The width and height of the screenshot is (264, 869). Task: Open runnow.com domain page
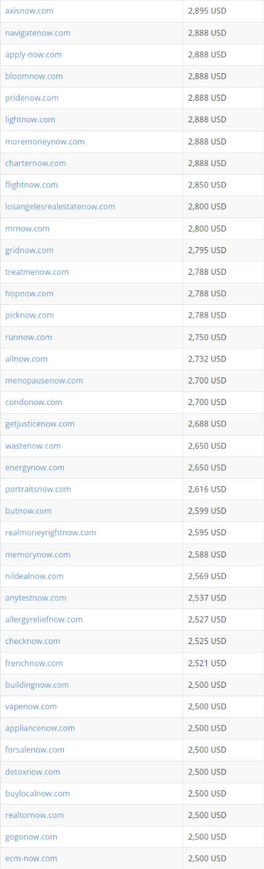pos(28,337)
